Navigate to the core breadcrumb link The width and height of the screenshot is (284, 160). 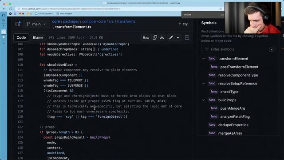(56, 21)
